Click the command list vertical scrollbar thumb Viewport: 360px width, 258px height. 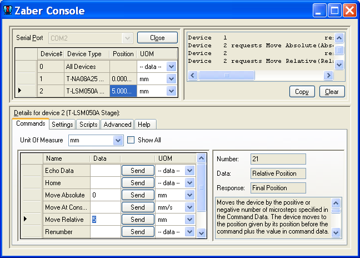201,187
